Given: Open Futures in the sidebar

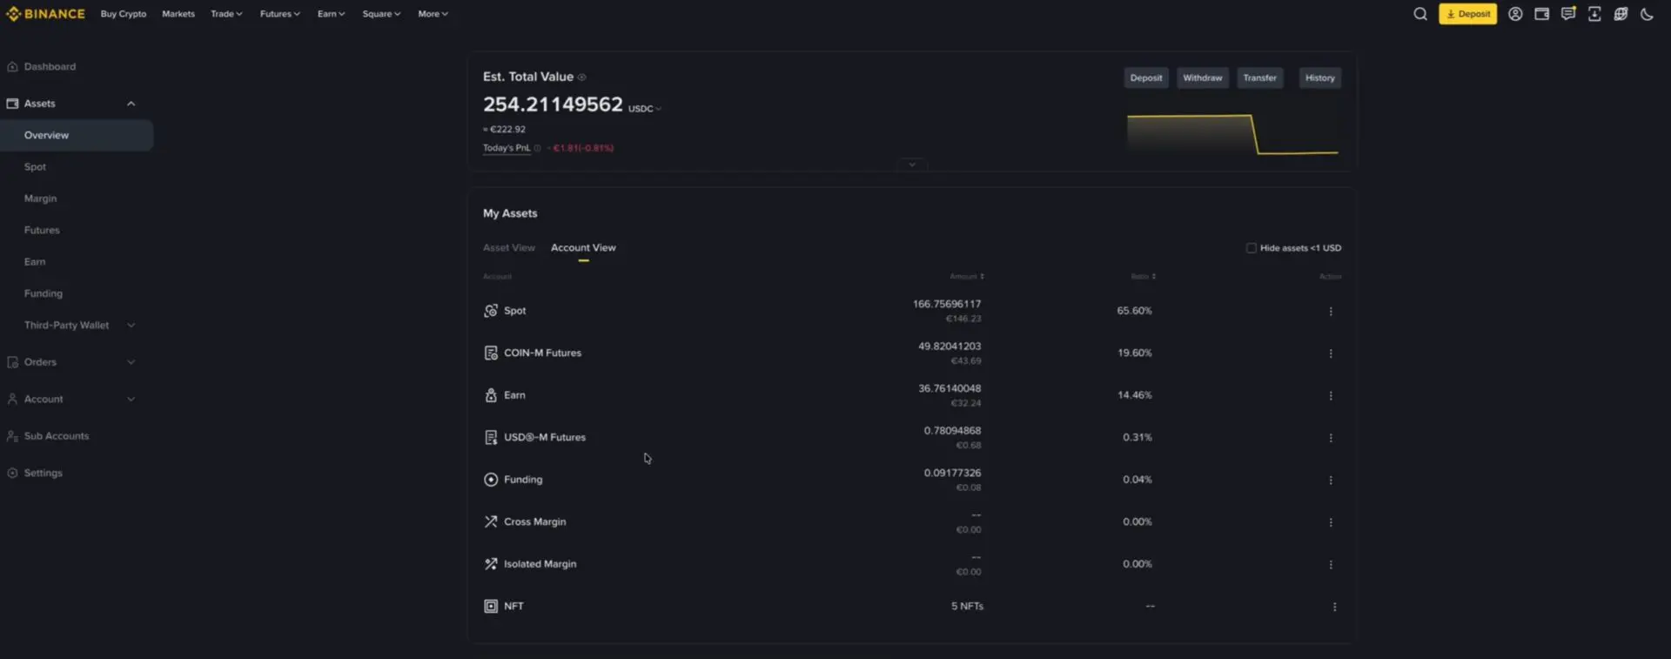Looking at the screenshot, I should 42,231.
